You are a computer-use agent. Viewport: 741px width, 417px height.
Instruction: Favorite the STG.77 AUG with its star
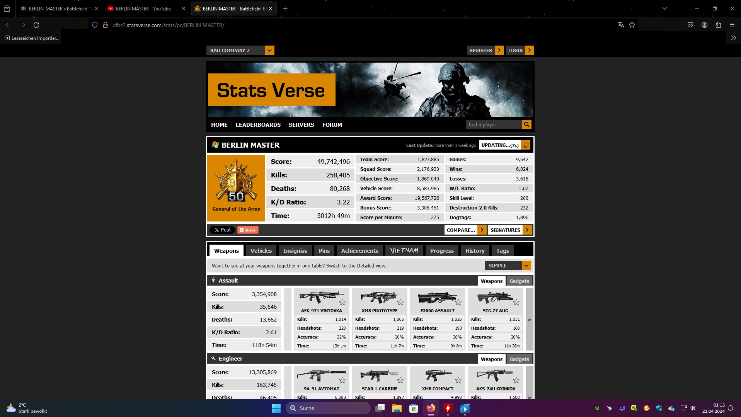pyautogui.click(x=516, y=302)
